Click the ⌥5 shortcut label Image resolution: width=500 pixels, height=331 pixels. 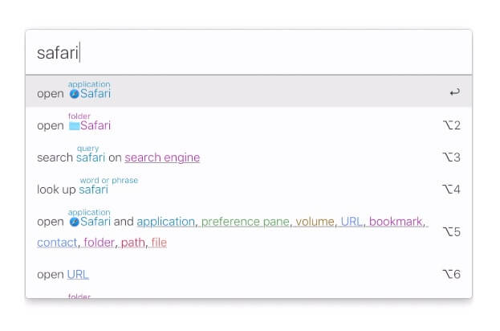(x=452, y=232)
